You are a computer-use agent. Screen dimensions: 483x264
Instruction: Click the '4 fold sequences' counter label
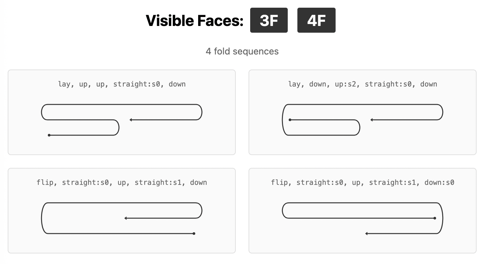click(x=242, y=51)
